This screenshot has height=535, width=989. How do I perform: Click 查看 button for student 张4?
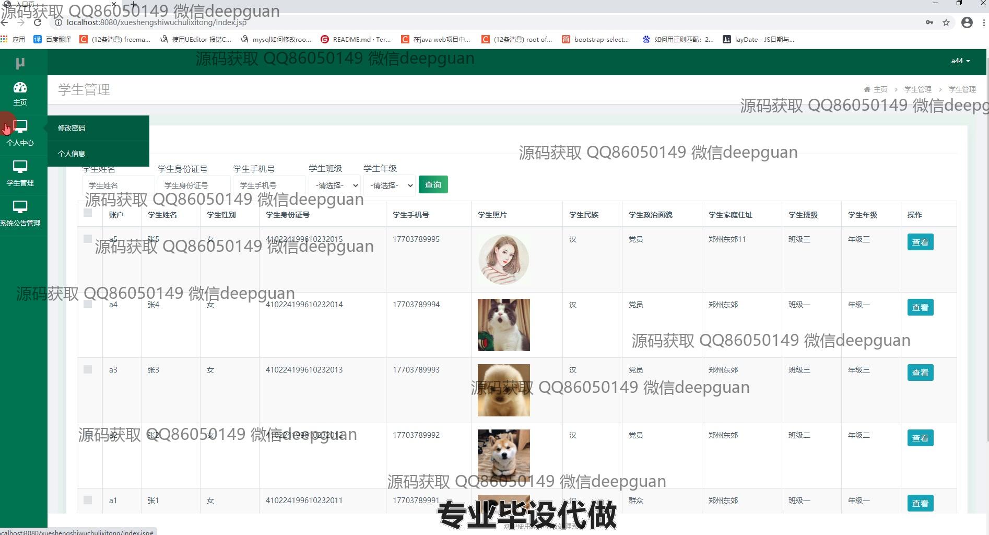[920, 308]
